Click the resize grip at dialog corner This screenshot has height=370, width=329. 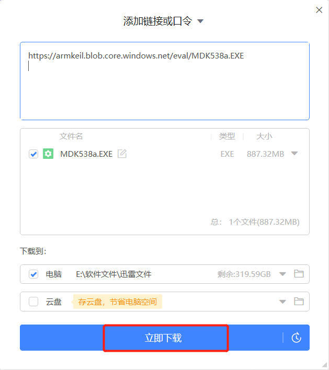coord(325,365)
